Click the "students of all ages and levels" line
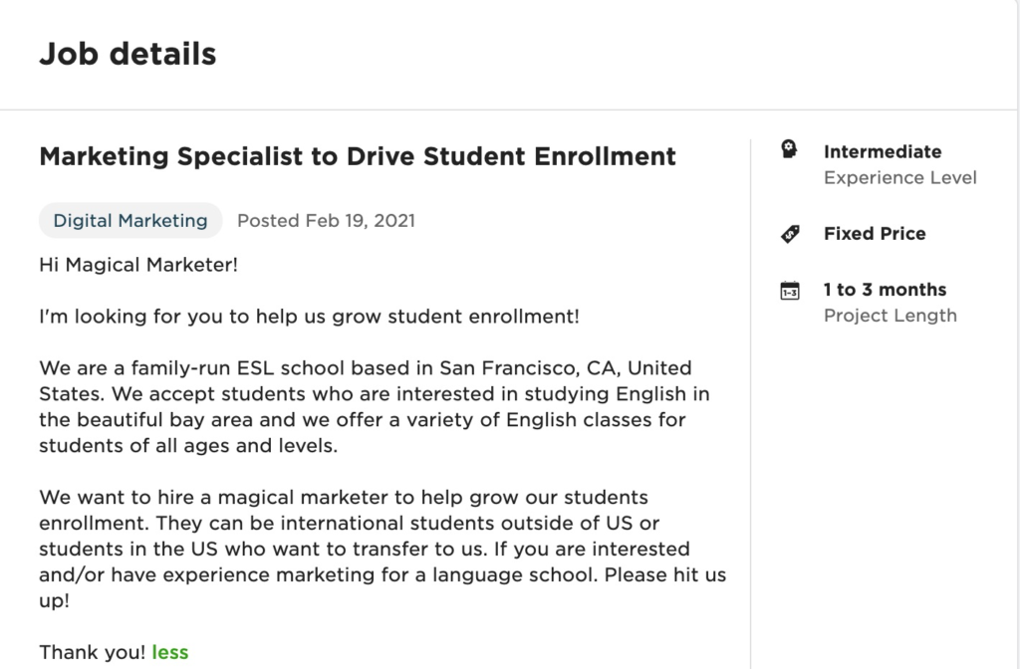Image resolution: width=1020 pixels, height=669 pixels. click(188, 446)
